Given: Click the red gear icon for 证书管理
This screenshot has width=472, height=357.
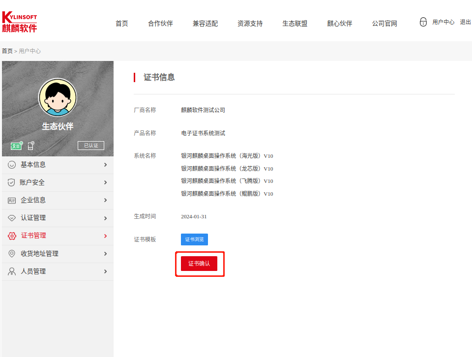Looking at the screenshot, I should coord(12,236).
